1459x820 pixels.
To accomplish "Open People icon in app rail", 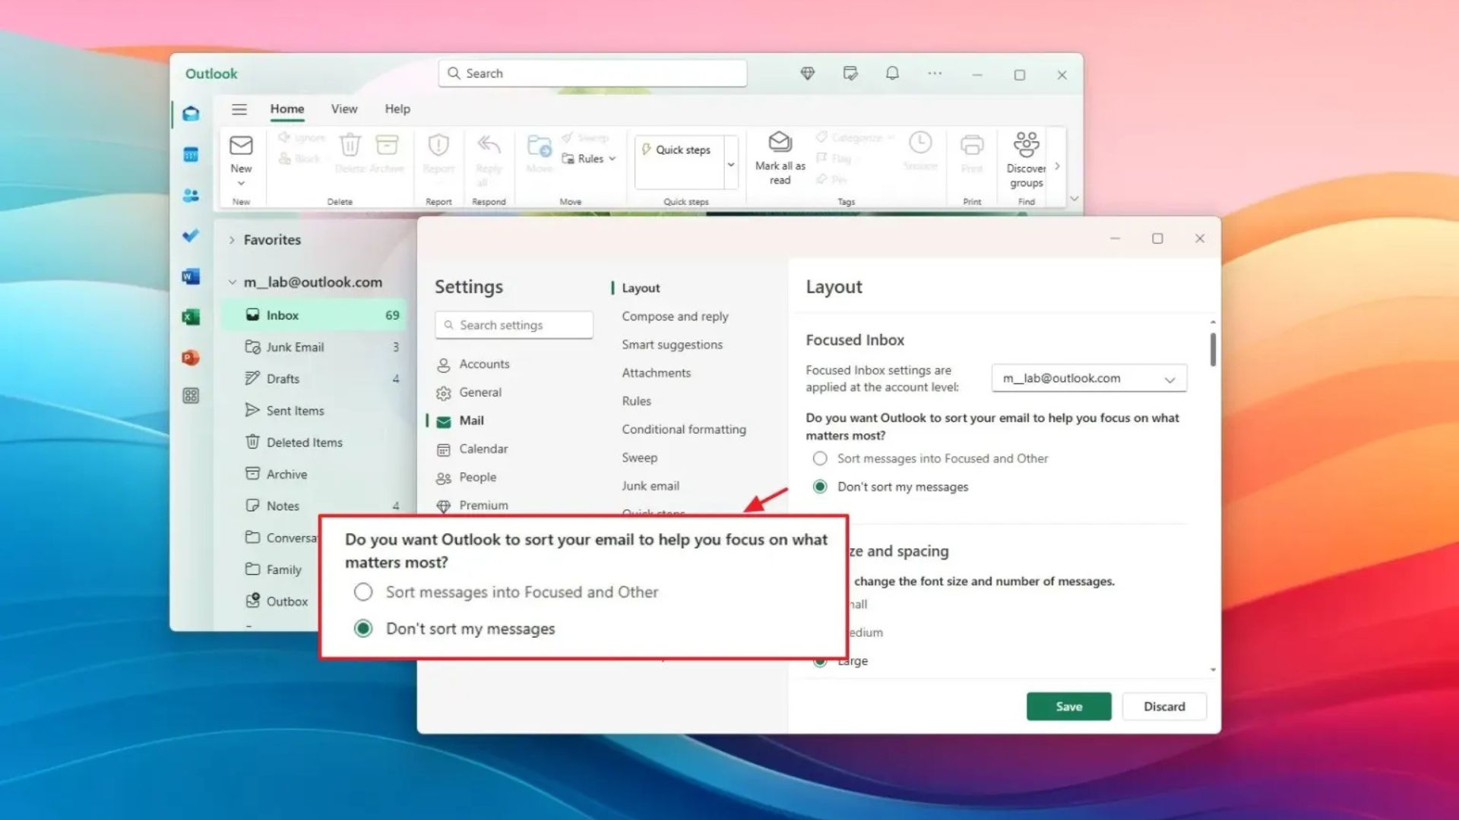I will coord(191,196).
